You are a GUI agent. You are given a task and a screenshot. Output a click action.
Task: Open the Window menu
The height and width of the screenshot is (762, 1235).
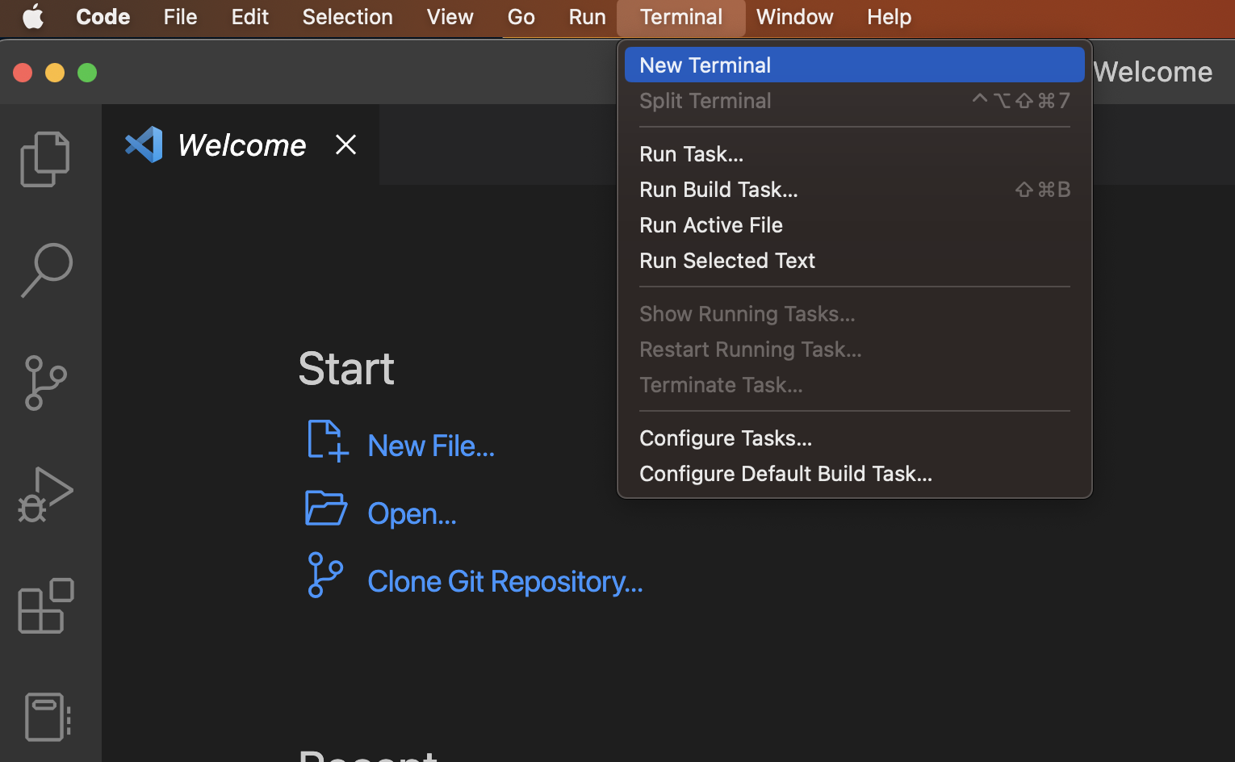[794, 16]
